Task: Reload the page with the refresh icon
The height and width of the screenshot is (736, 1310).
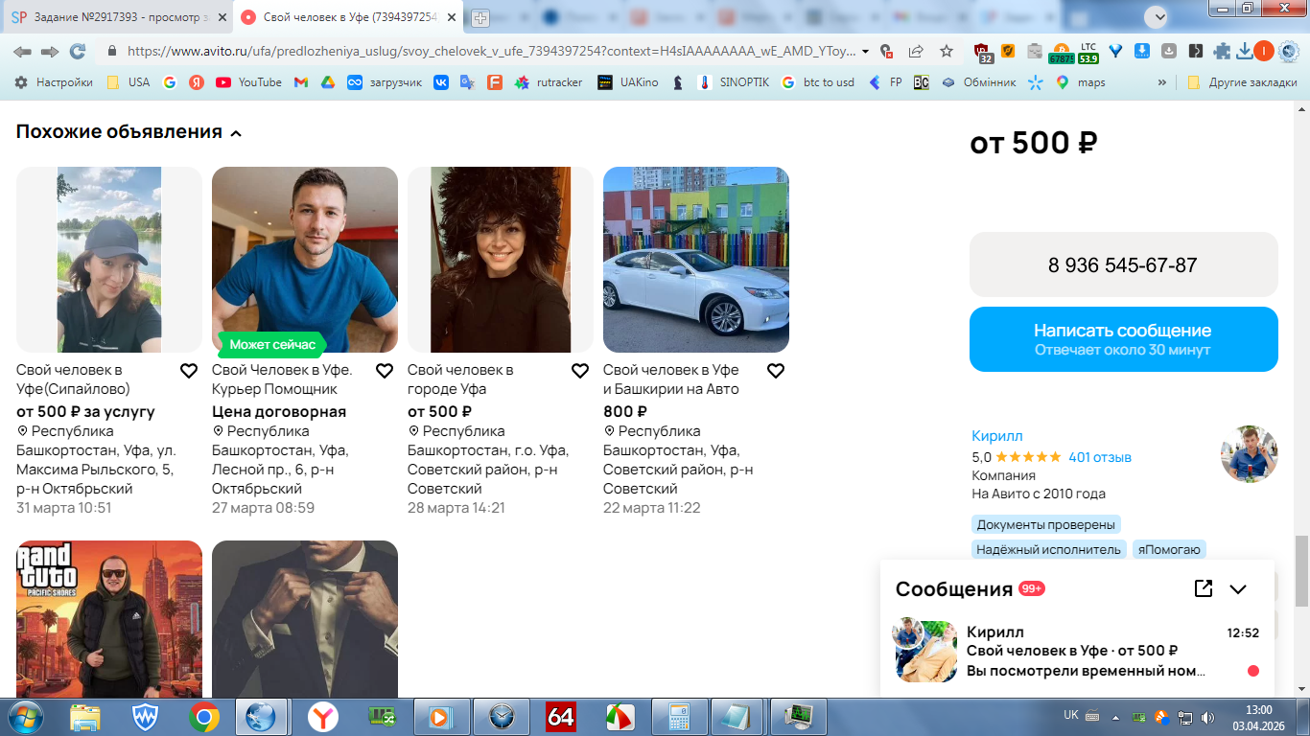Action: (78, 52)
